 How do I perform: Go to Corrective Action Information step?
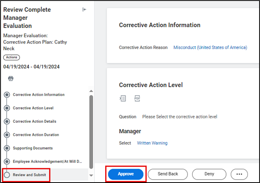39,95
